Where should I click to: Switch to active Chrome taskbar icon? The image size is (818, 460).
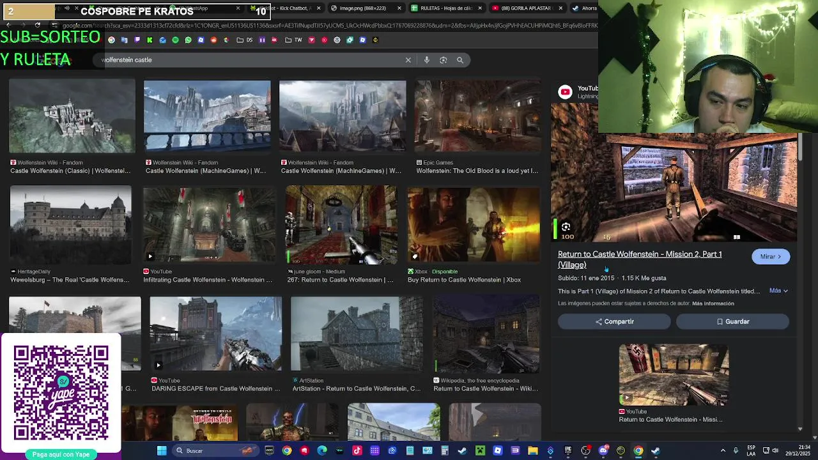pos(638,451)
